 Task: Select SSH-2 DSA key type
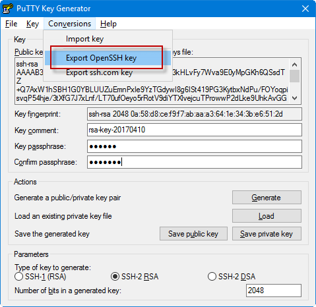click(x=212, y=277)
